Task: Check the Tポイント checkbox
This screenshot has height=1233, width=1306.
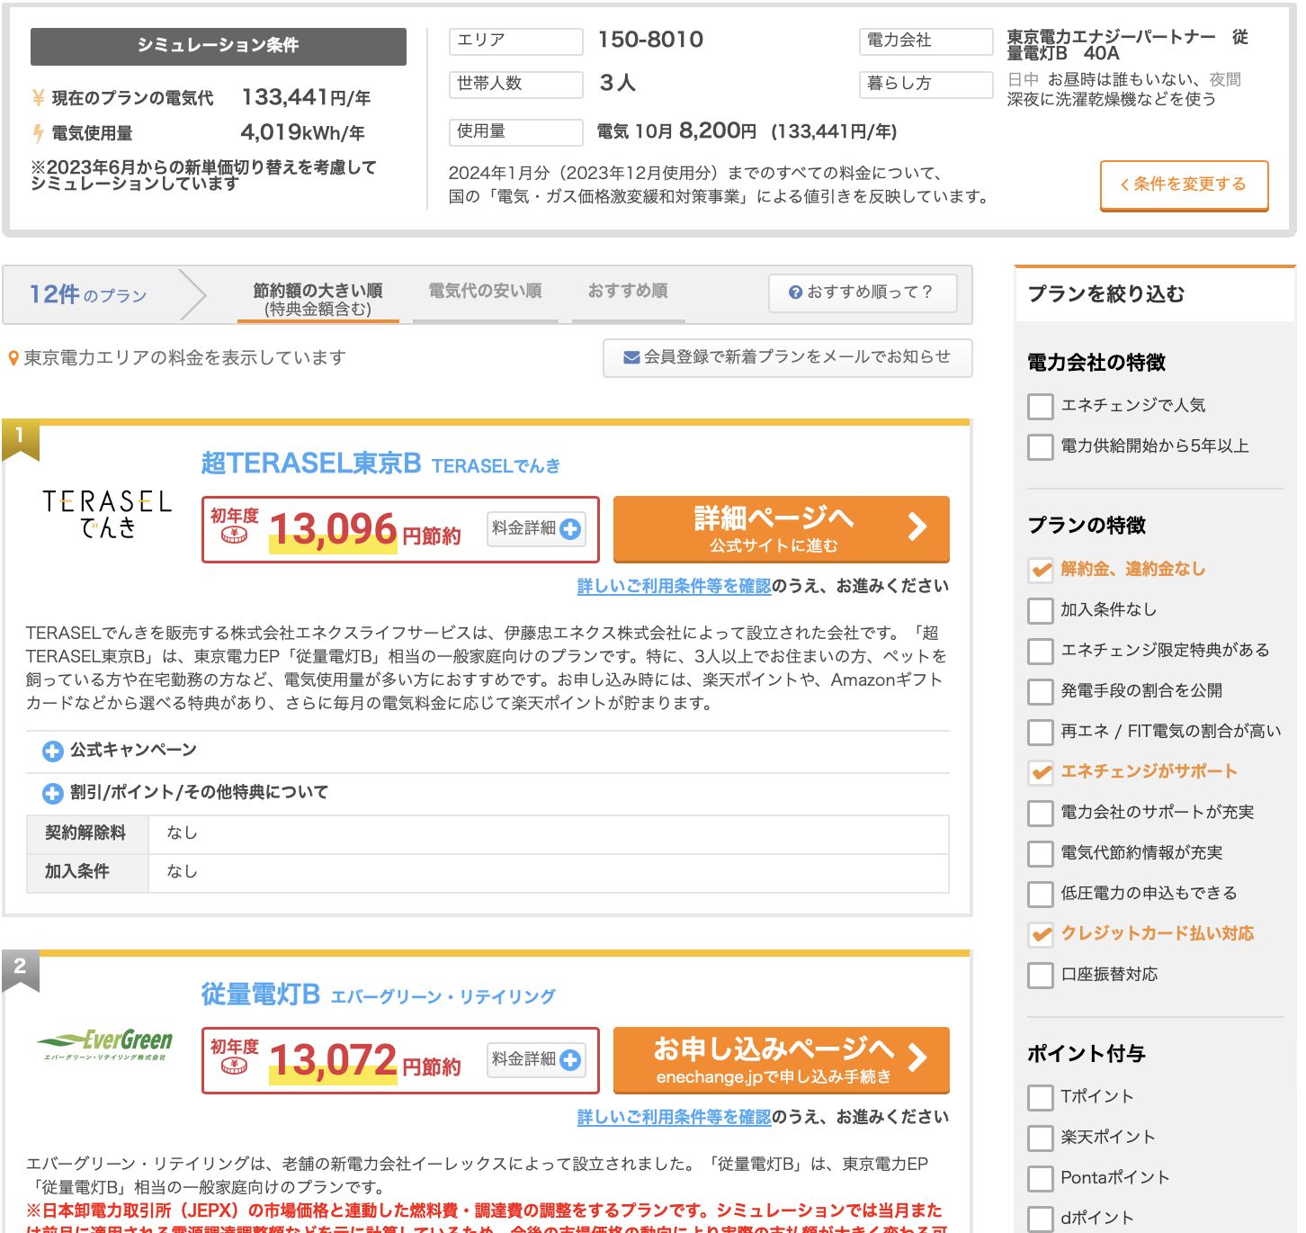Action: pyautogui.click(x=1041, y=1098)
